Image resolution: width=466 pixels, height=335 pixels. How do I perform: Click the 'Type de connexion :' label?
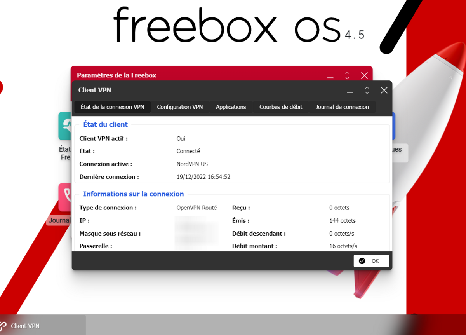108,208
